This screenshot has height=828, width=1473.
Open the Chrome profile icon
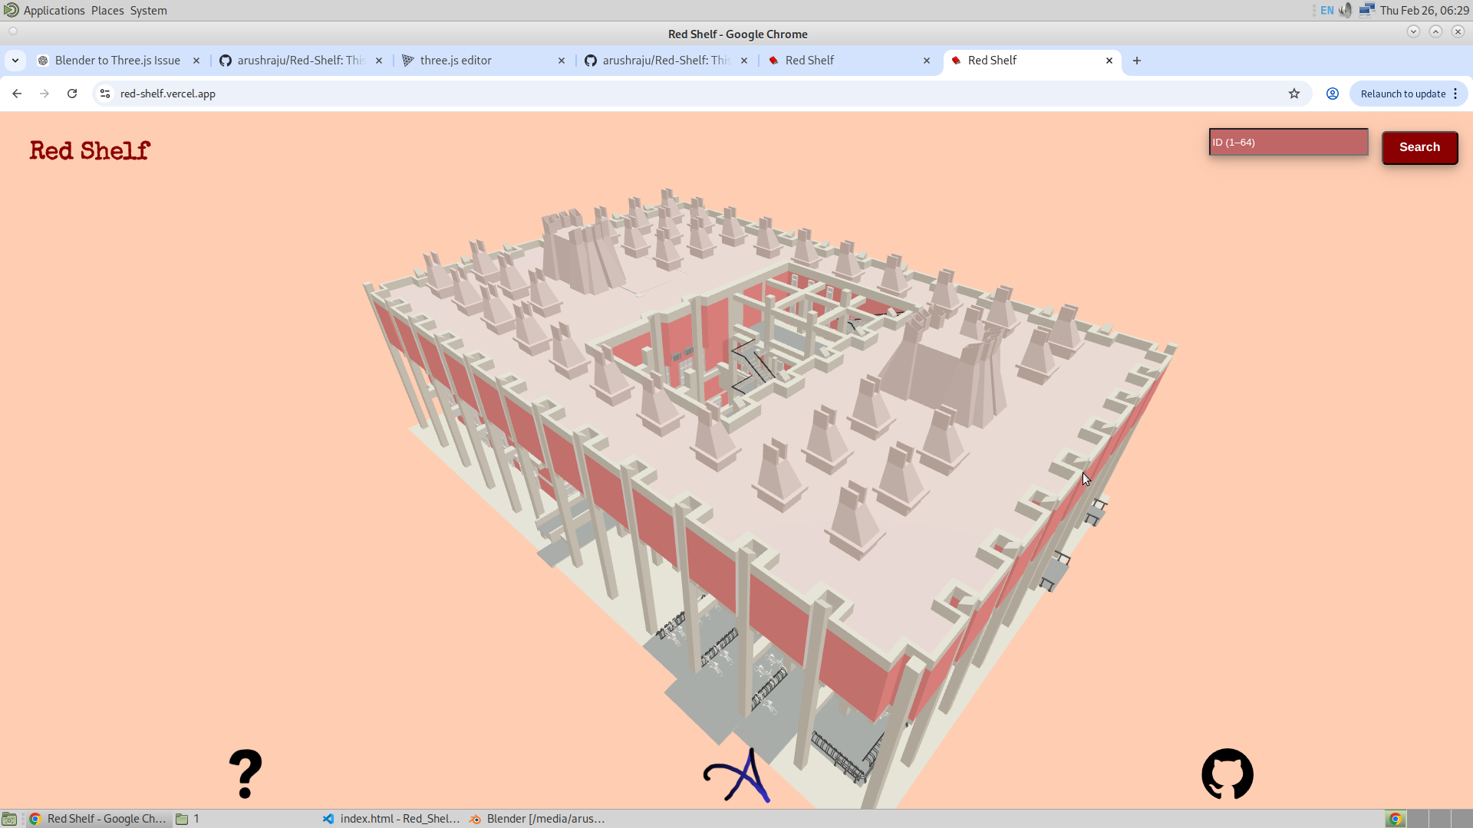(1332, 94)
